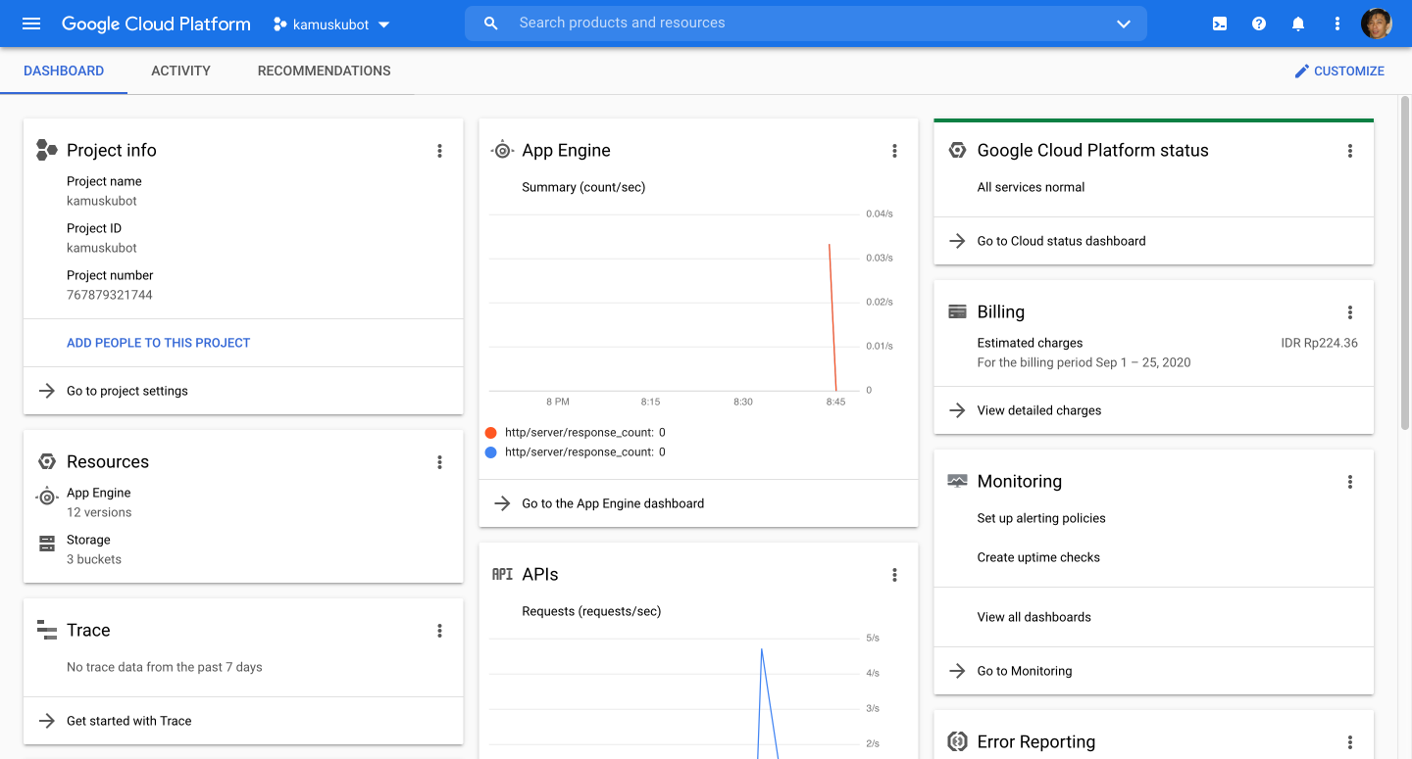Viewport: 1412px width, 759px height.
Task: Click orange response_count legend entry
Action: (x=576, y=432)
